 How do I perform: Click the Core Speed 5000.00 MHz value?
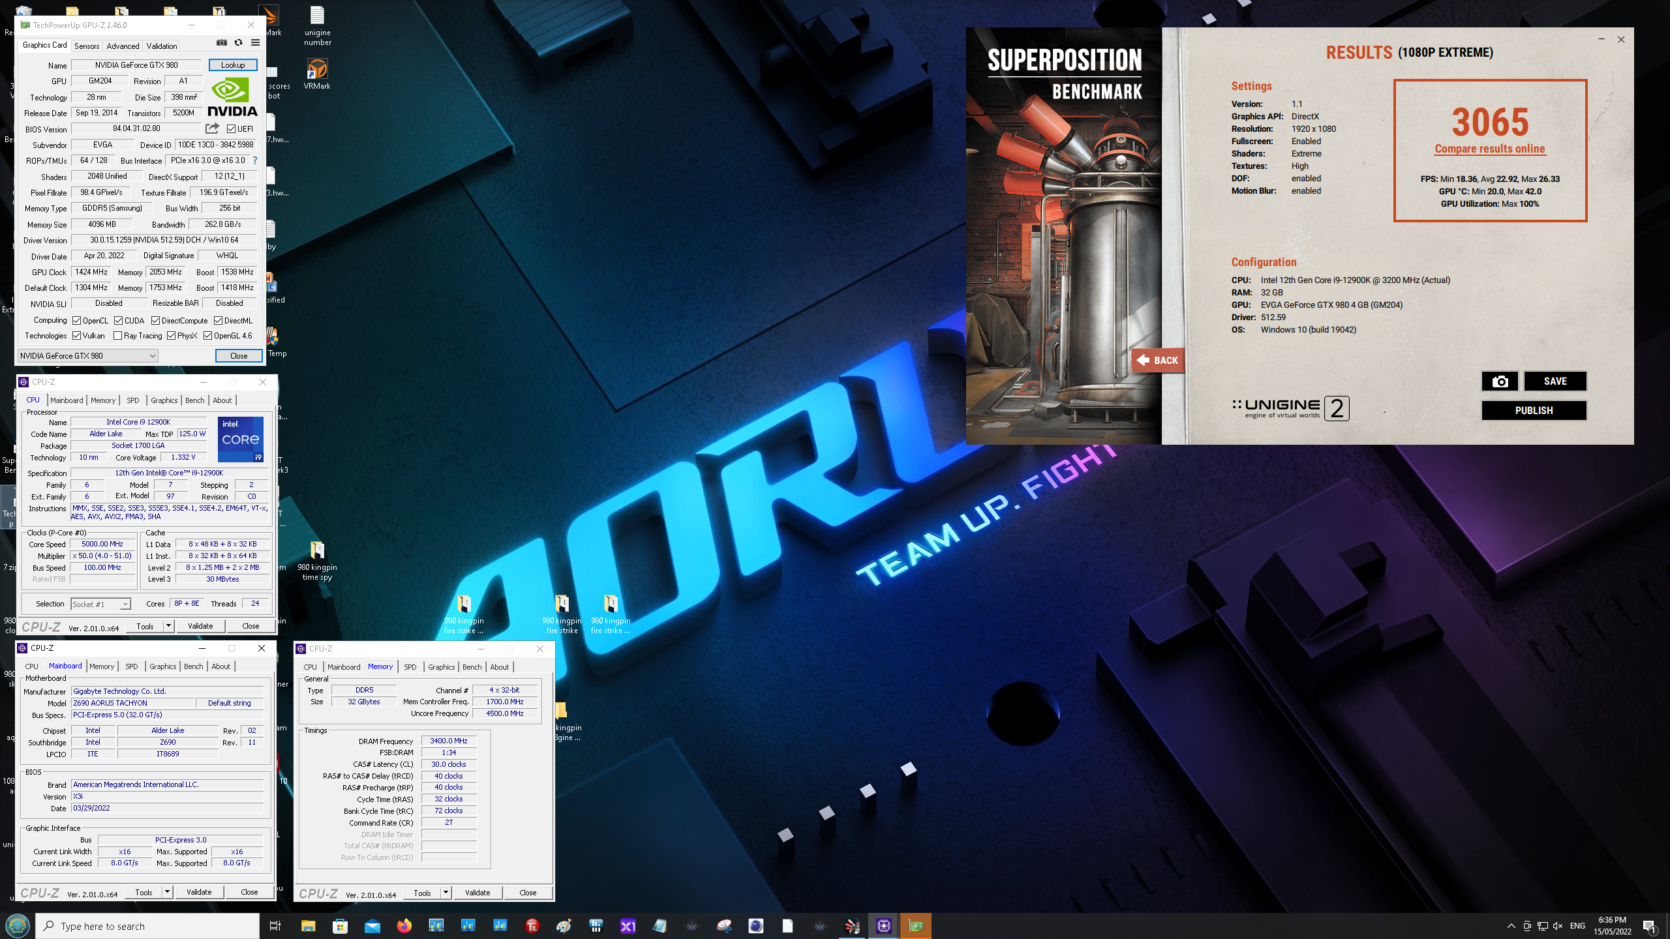click(x=102, y=544)
